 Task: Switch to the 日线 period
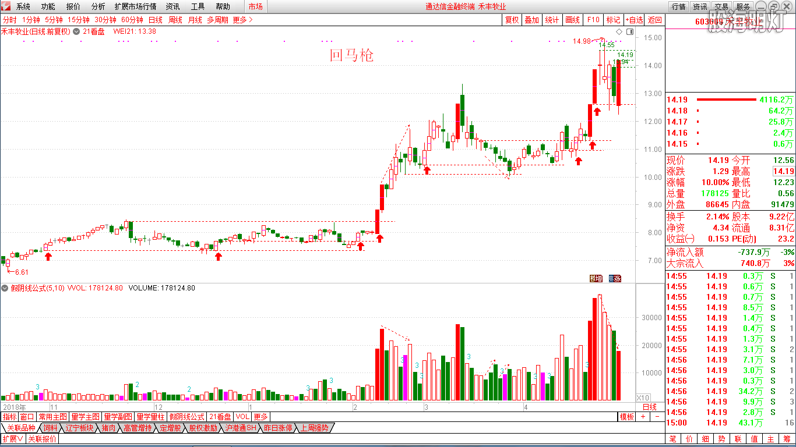coord(156,20)
